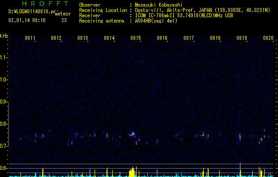
Task: Click the 0814 time marker
Action: tap(109, 38)
